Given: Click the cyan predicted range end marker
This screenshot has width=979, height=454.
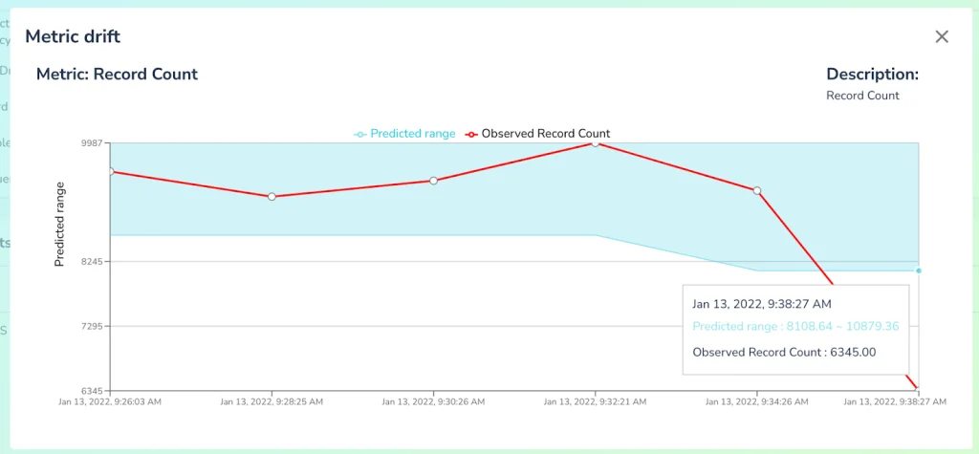Looking at the screenshot, I should 918,270.
